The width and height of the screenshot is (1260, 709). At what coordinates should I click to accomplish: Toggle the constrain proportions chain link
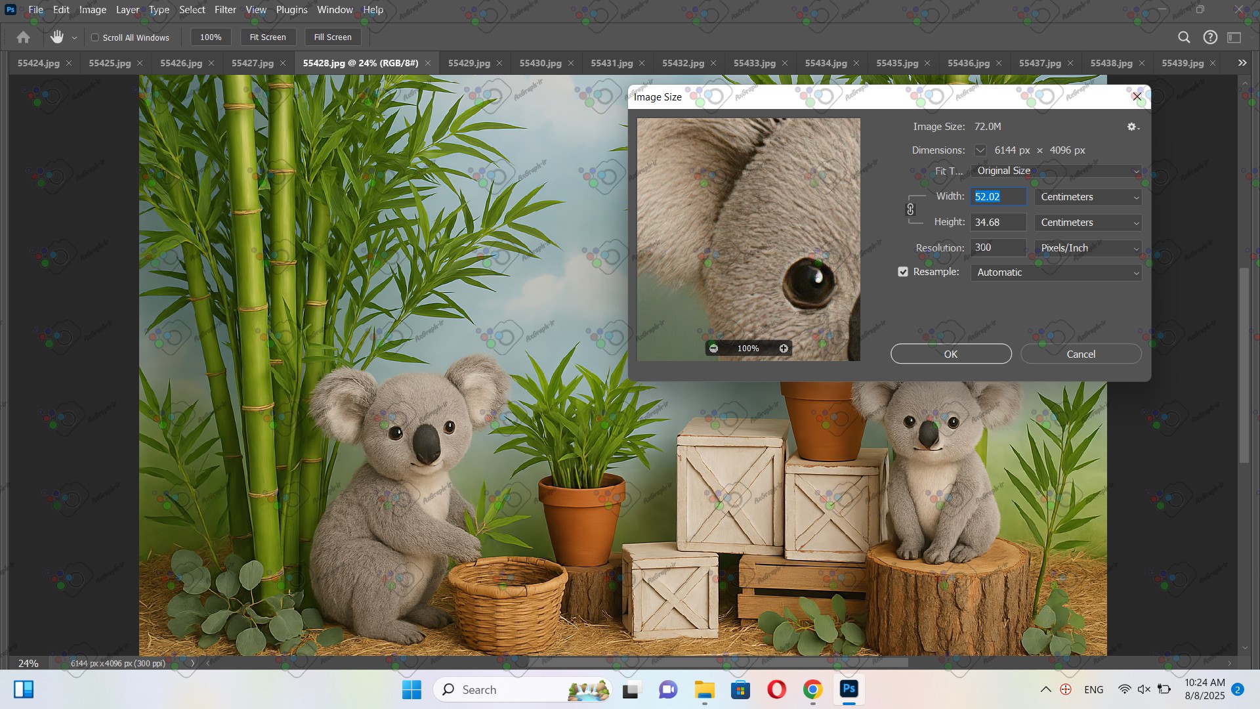(x=910, y=209)
